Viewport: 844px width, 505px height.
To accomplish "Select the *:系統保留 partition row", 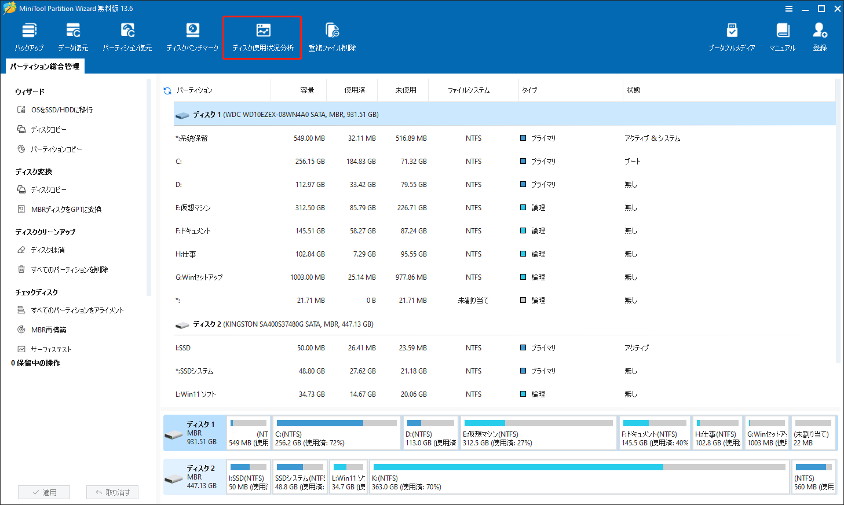I will click(505, 138).
